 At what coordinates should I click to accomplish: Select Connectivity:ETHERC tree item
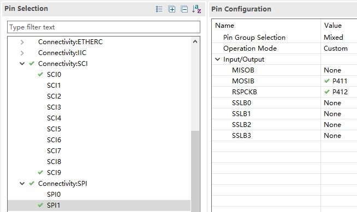[x=70, y=42]
